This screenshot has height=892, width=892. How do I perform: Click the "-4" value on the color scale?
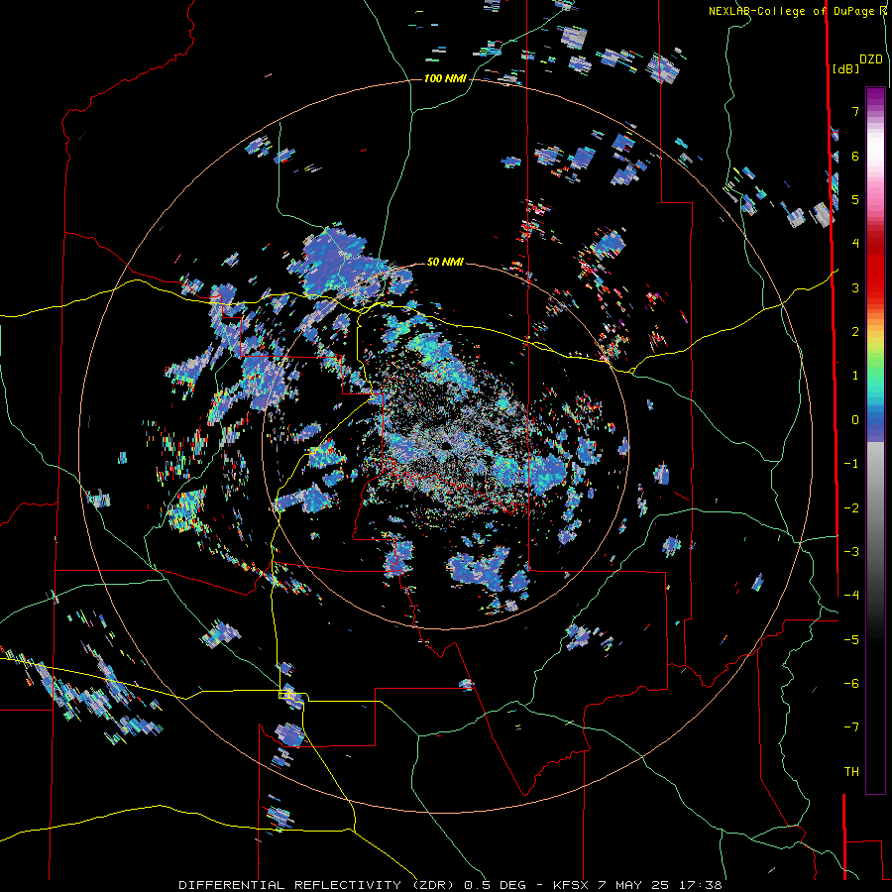851,596
